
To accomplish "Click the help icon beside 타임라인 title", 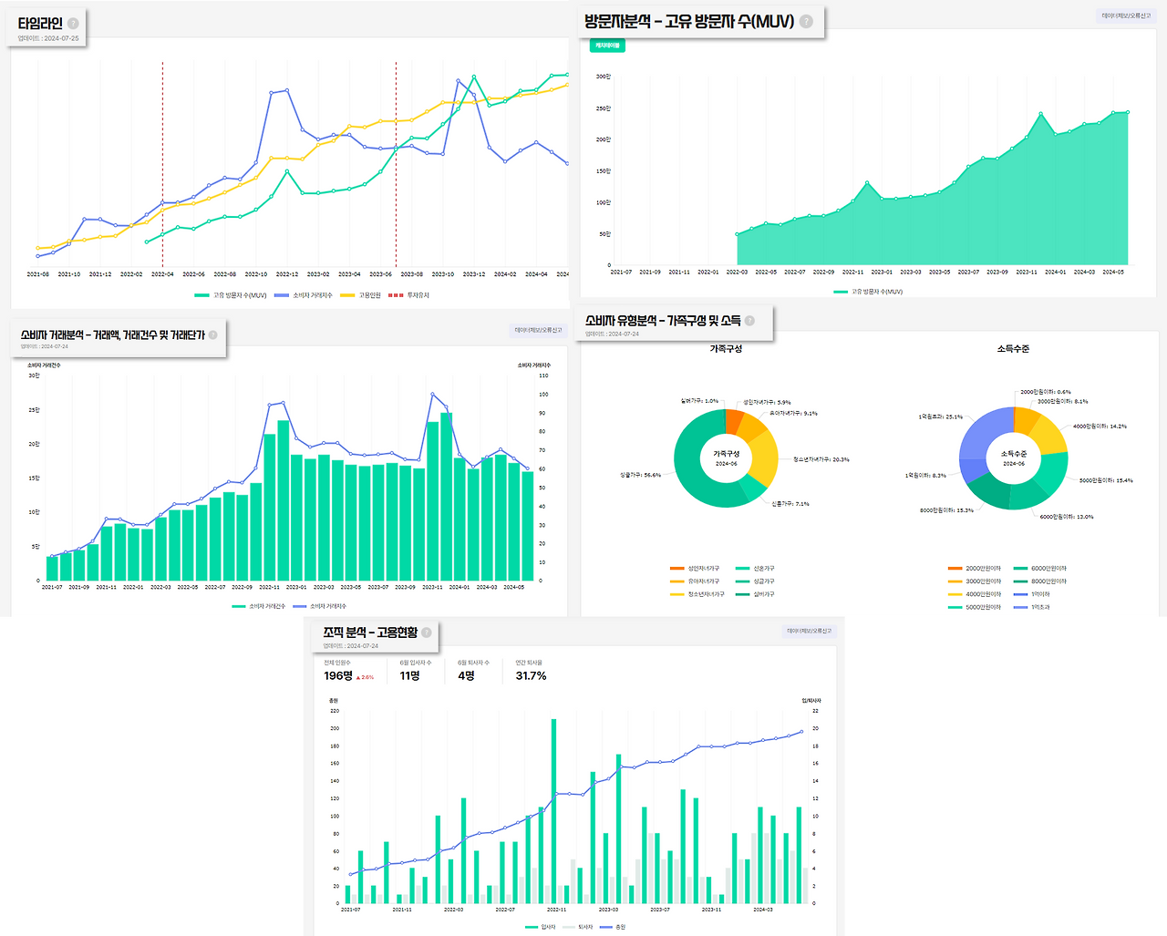I will (73, 24).
